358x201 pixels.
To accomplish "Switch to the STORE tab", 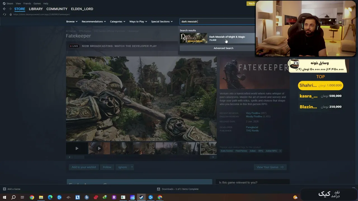I will pos(20,9).
